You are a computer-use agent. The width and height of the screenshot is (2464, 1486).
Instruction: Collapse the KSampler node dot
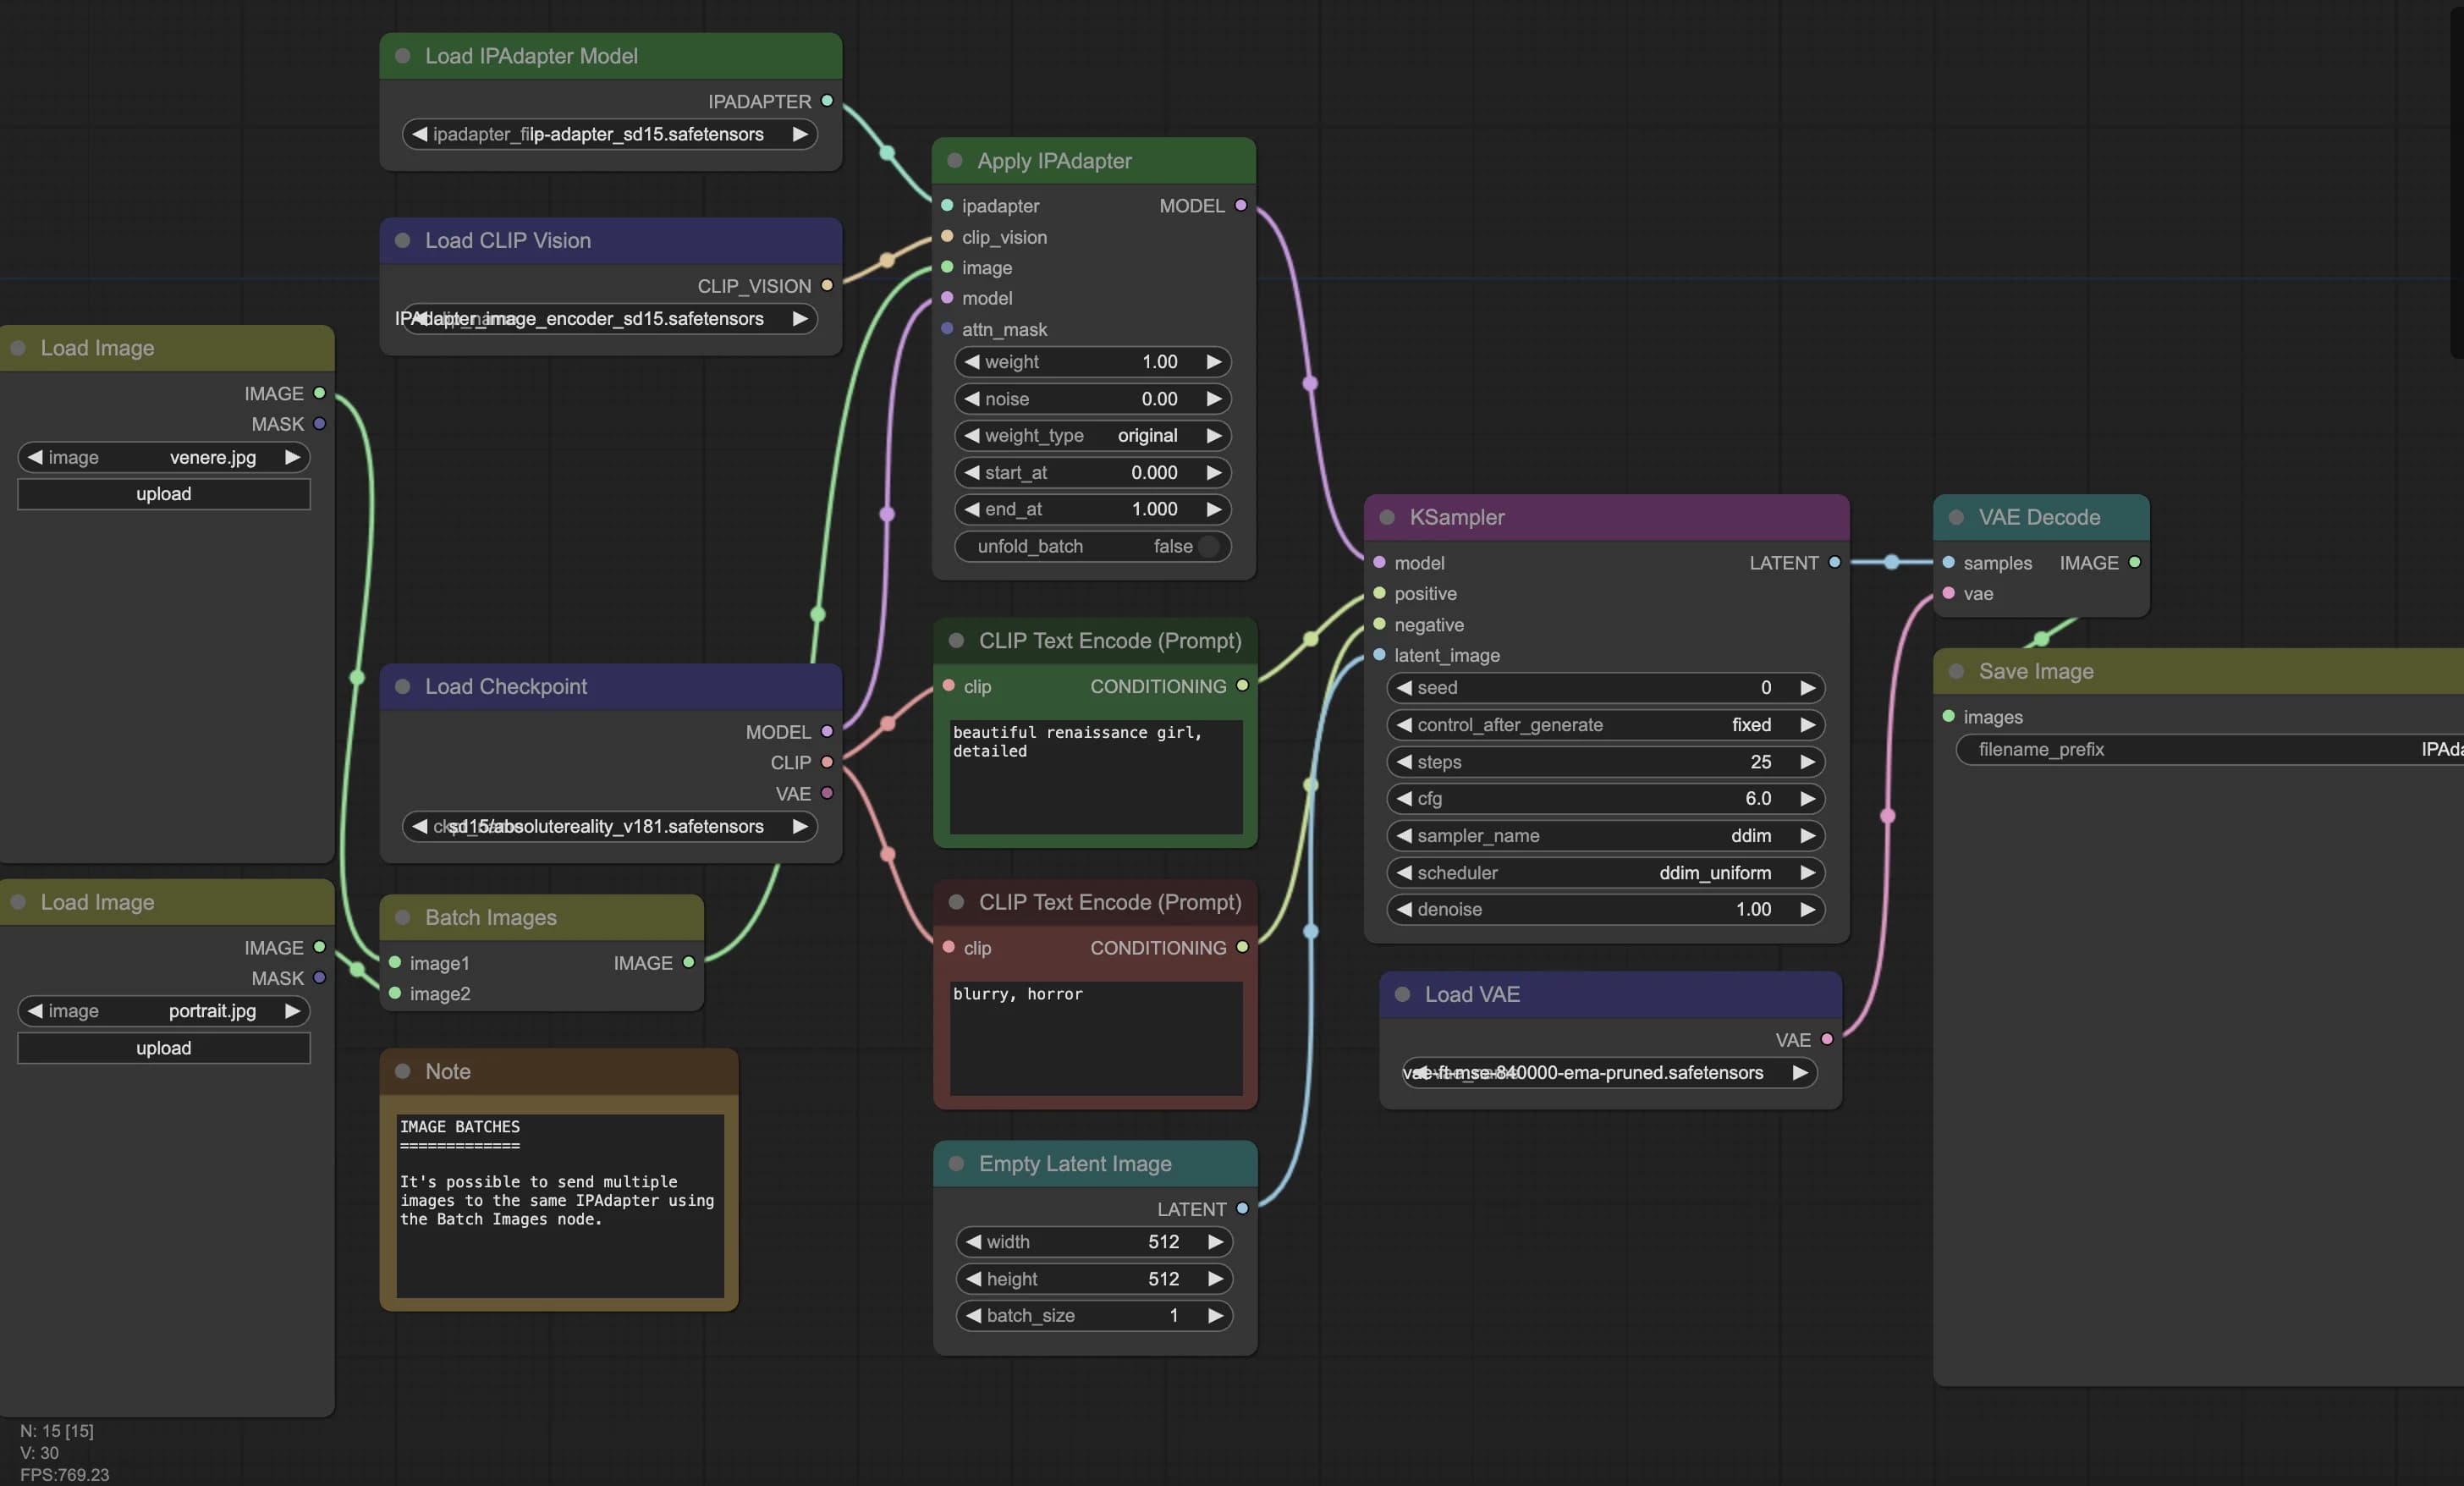pos(1387,517)
